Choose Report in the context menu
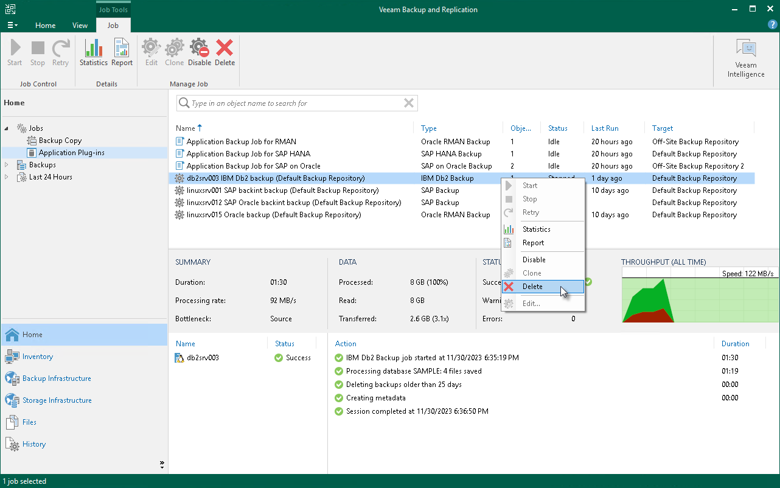 543,243
